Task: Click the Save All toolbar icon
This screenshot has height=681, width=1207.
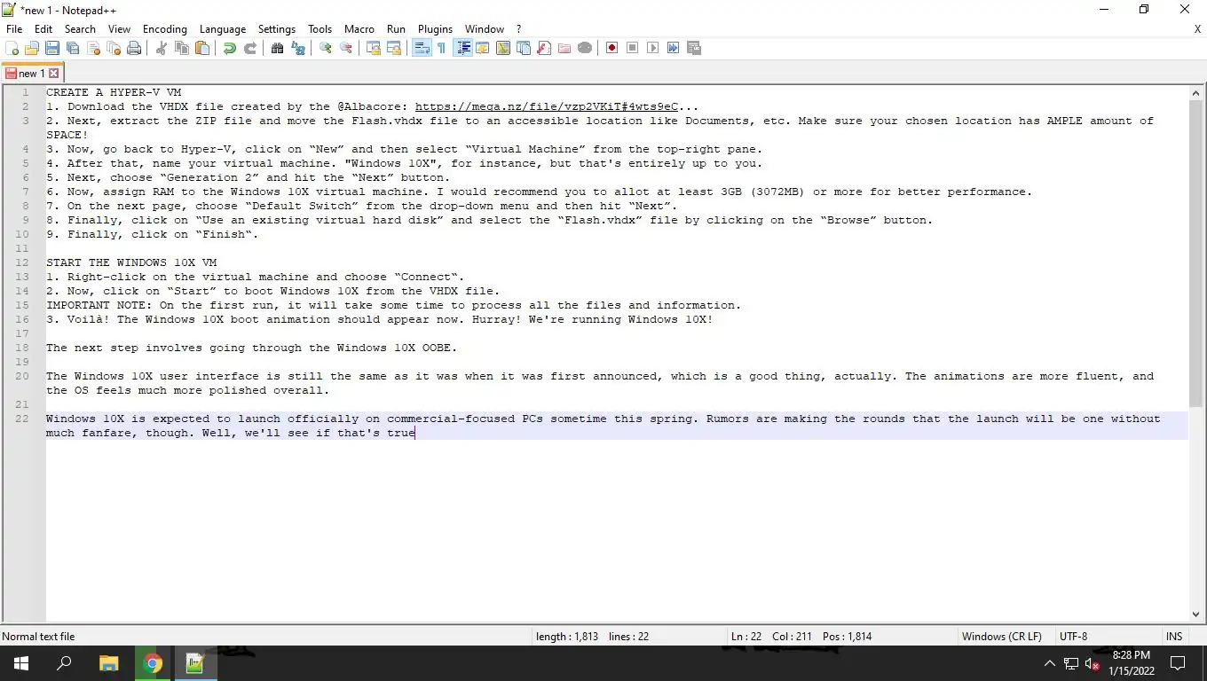Action: click(73, 48)
